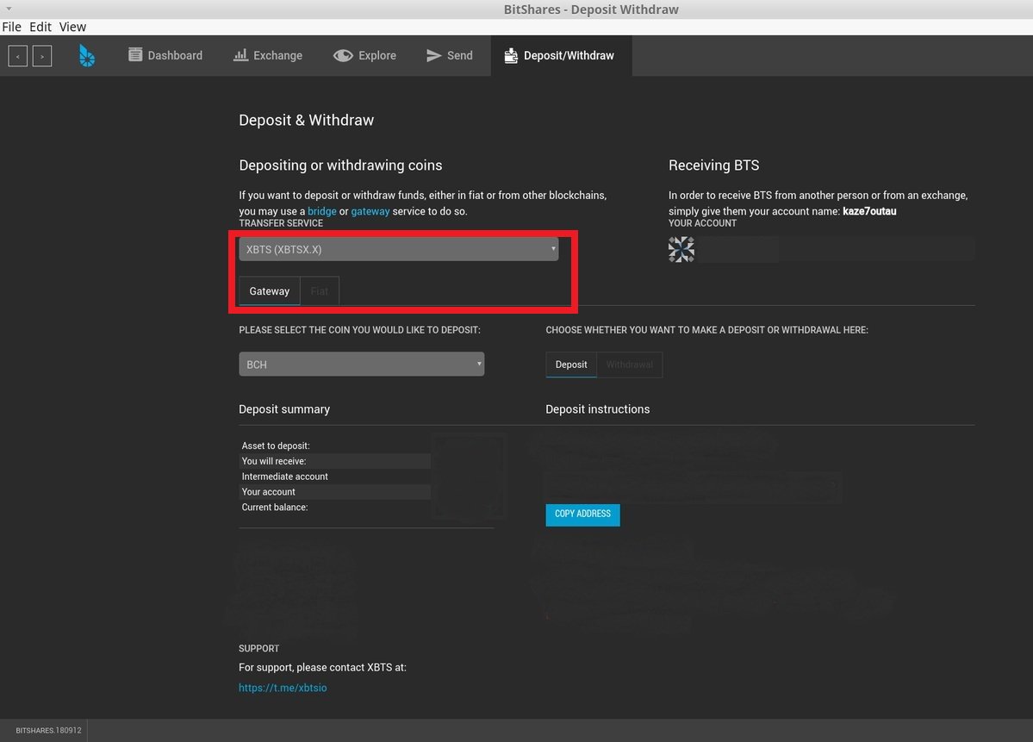Viewport: 1033px width, 742px height.
Task: Click the 'Asset to deposit:' row
Action: (x=334, y=446)
